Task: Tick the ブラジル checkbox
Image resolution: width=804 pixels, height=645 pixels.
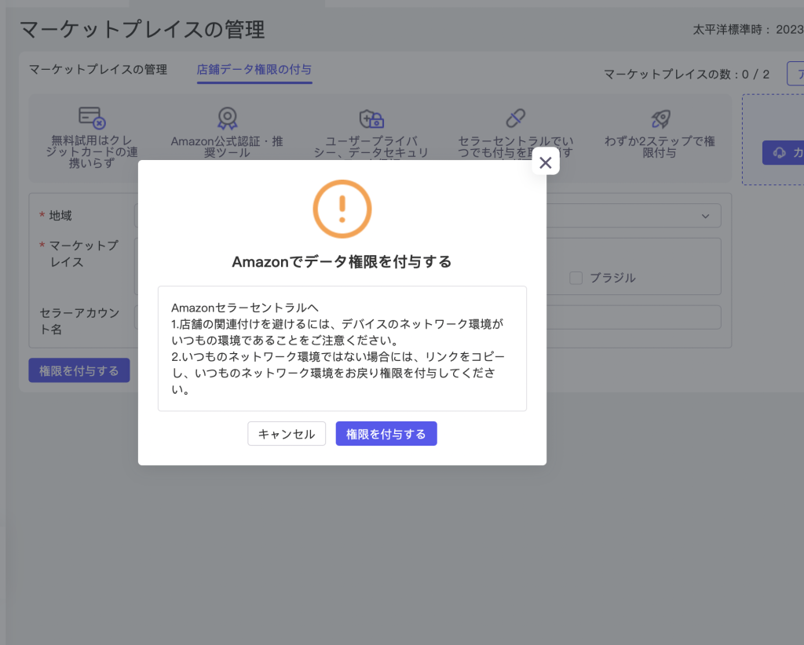Action: pyautogui.click(x=576, y=278)
